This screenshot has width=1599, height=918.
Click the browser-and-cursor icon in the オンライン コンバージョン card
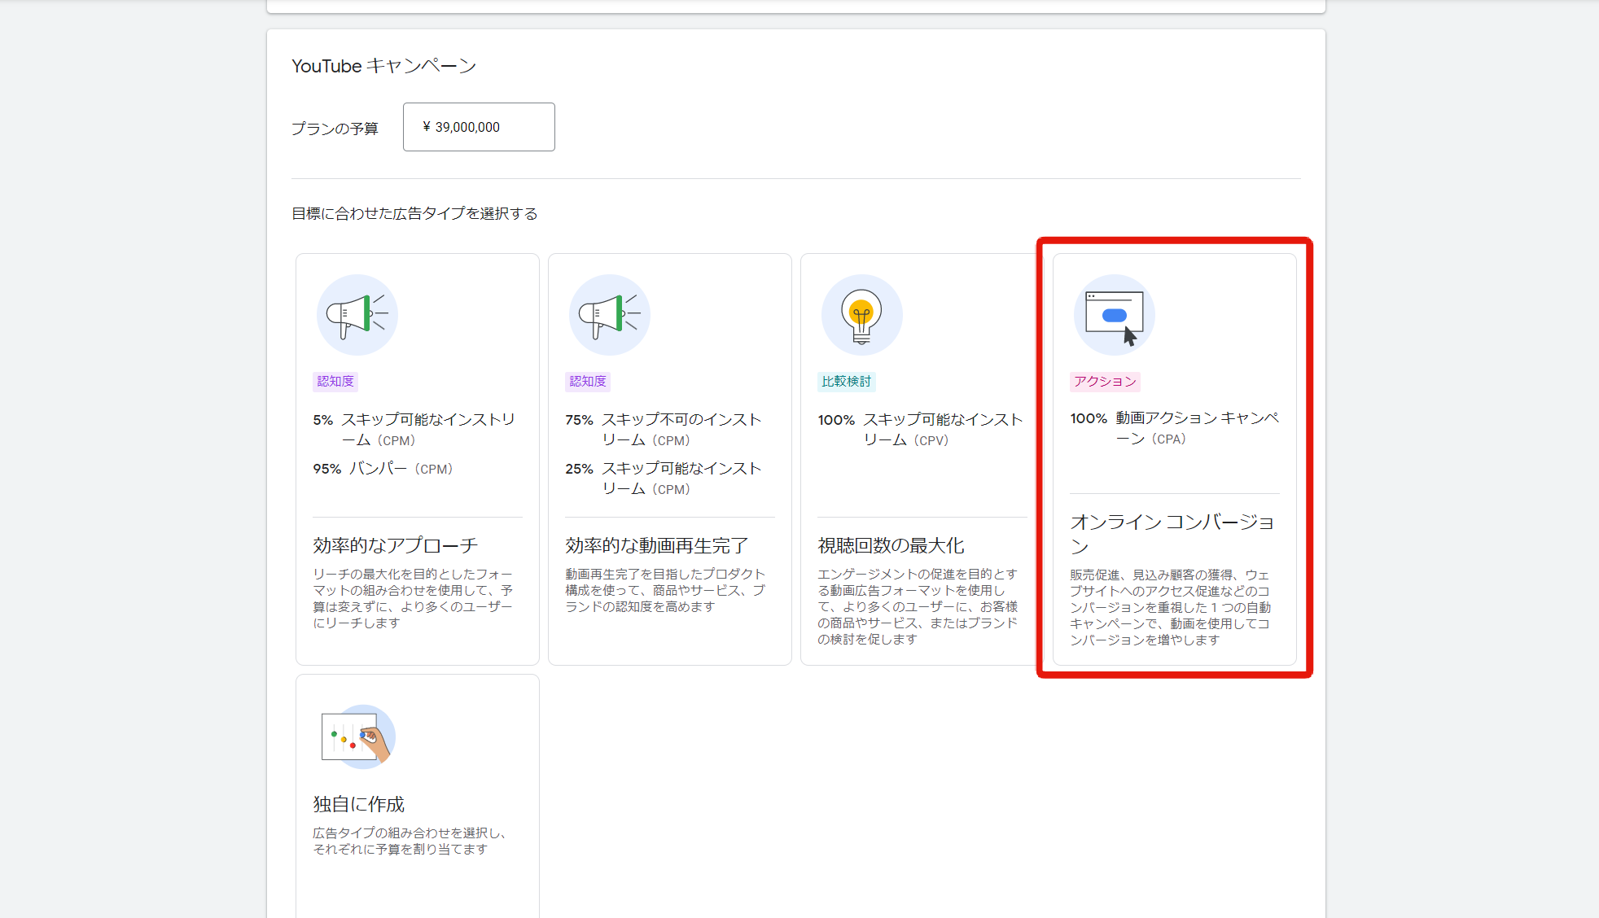1115,315
